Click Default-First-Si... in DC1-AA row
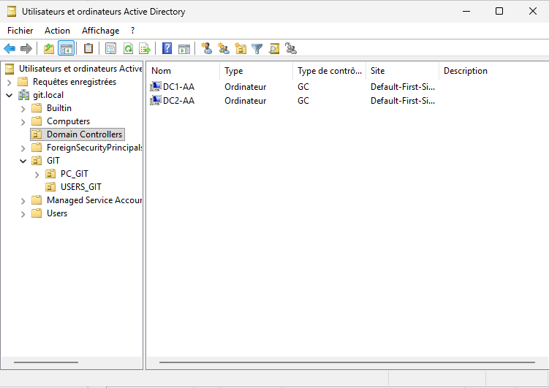This screenshot has height=388, width=549. point(403,87)
